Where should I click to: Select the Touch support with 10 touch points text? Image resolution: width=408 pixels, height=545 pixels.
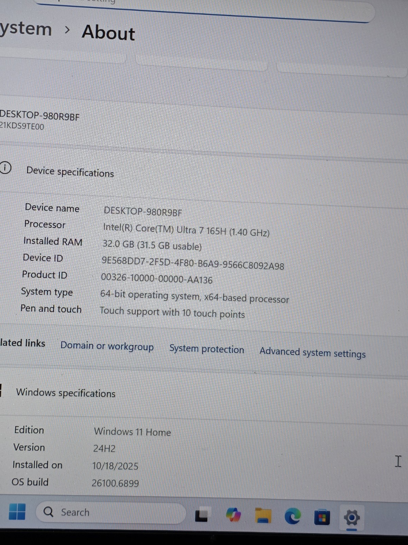pos(172,312)
